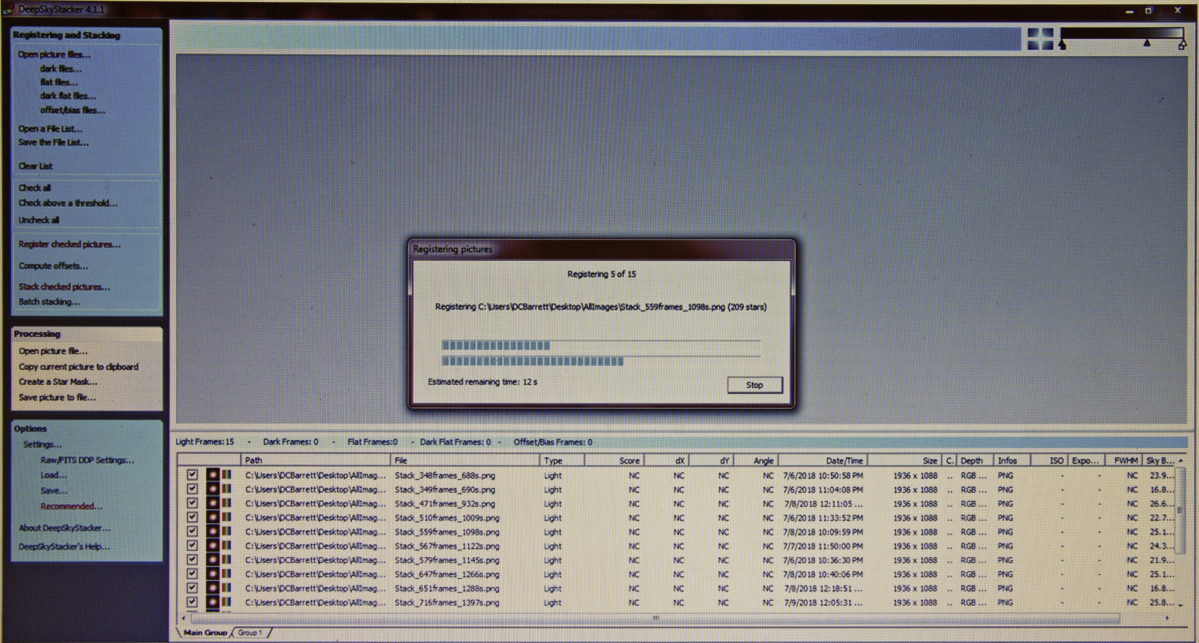Open a File List link
This screenshot has height=643, width=1199.
[x=50, y=129]
